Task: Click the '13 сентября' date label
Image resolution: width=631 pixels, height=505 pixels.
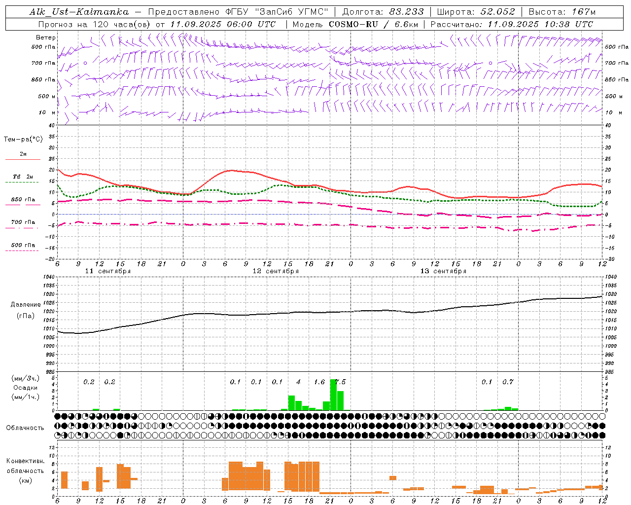Action: [x=443, y=271]
